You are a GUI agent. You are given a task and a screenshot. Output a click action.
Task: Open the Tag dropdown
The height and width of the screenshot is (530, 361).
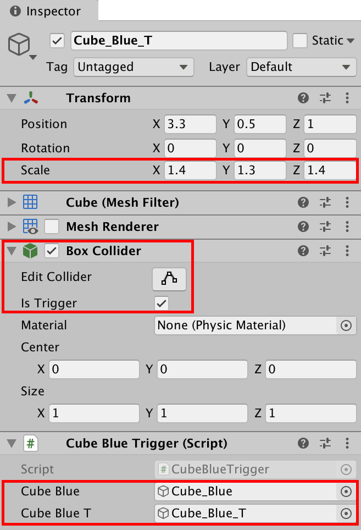[133, 67]
